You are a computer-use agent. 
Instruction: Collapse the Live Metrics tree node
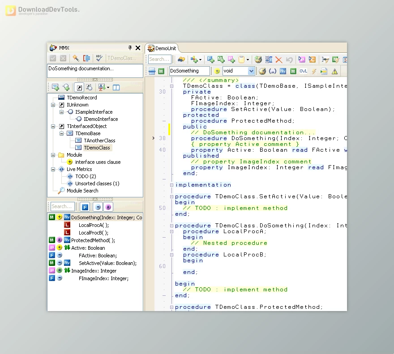53,169
